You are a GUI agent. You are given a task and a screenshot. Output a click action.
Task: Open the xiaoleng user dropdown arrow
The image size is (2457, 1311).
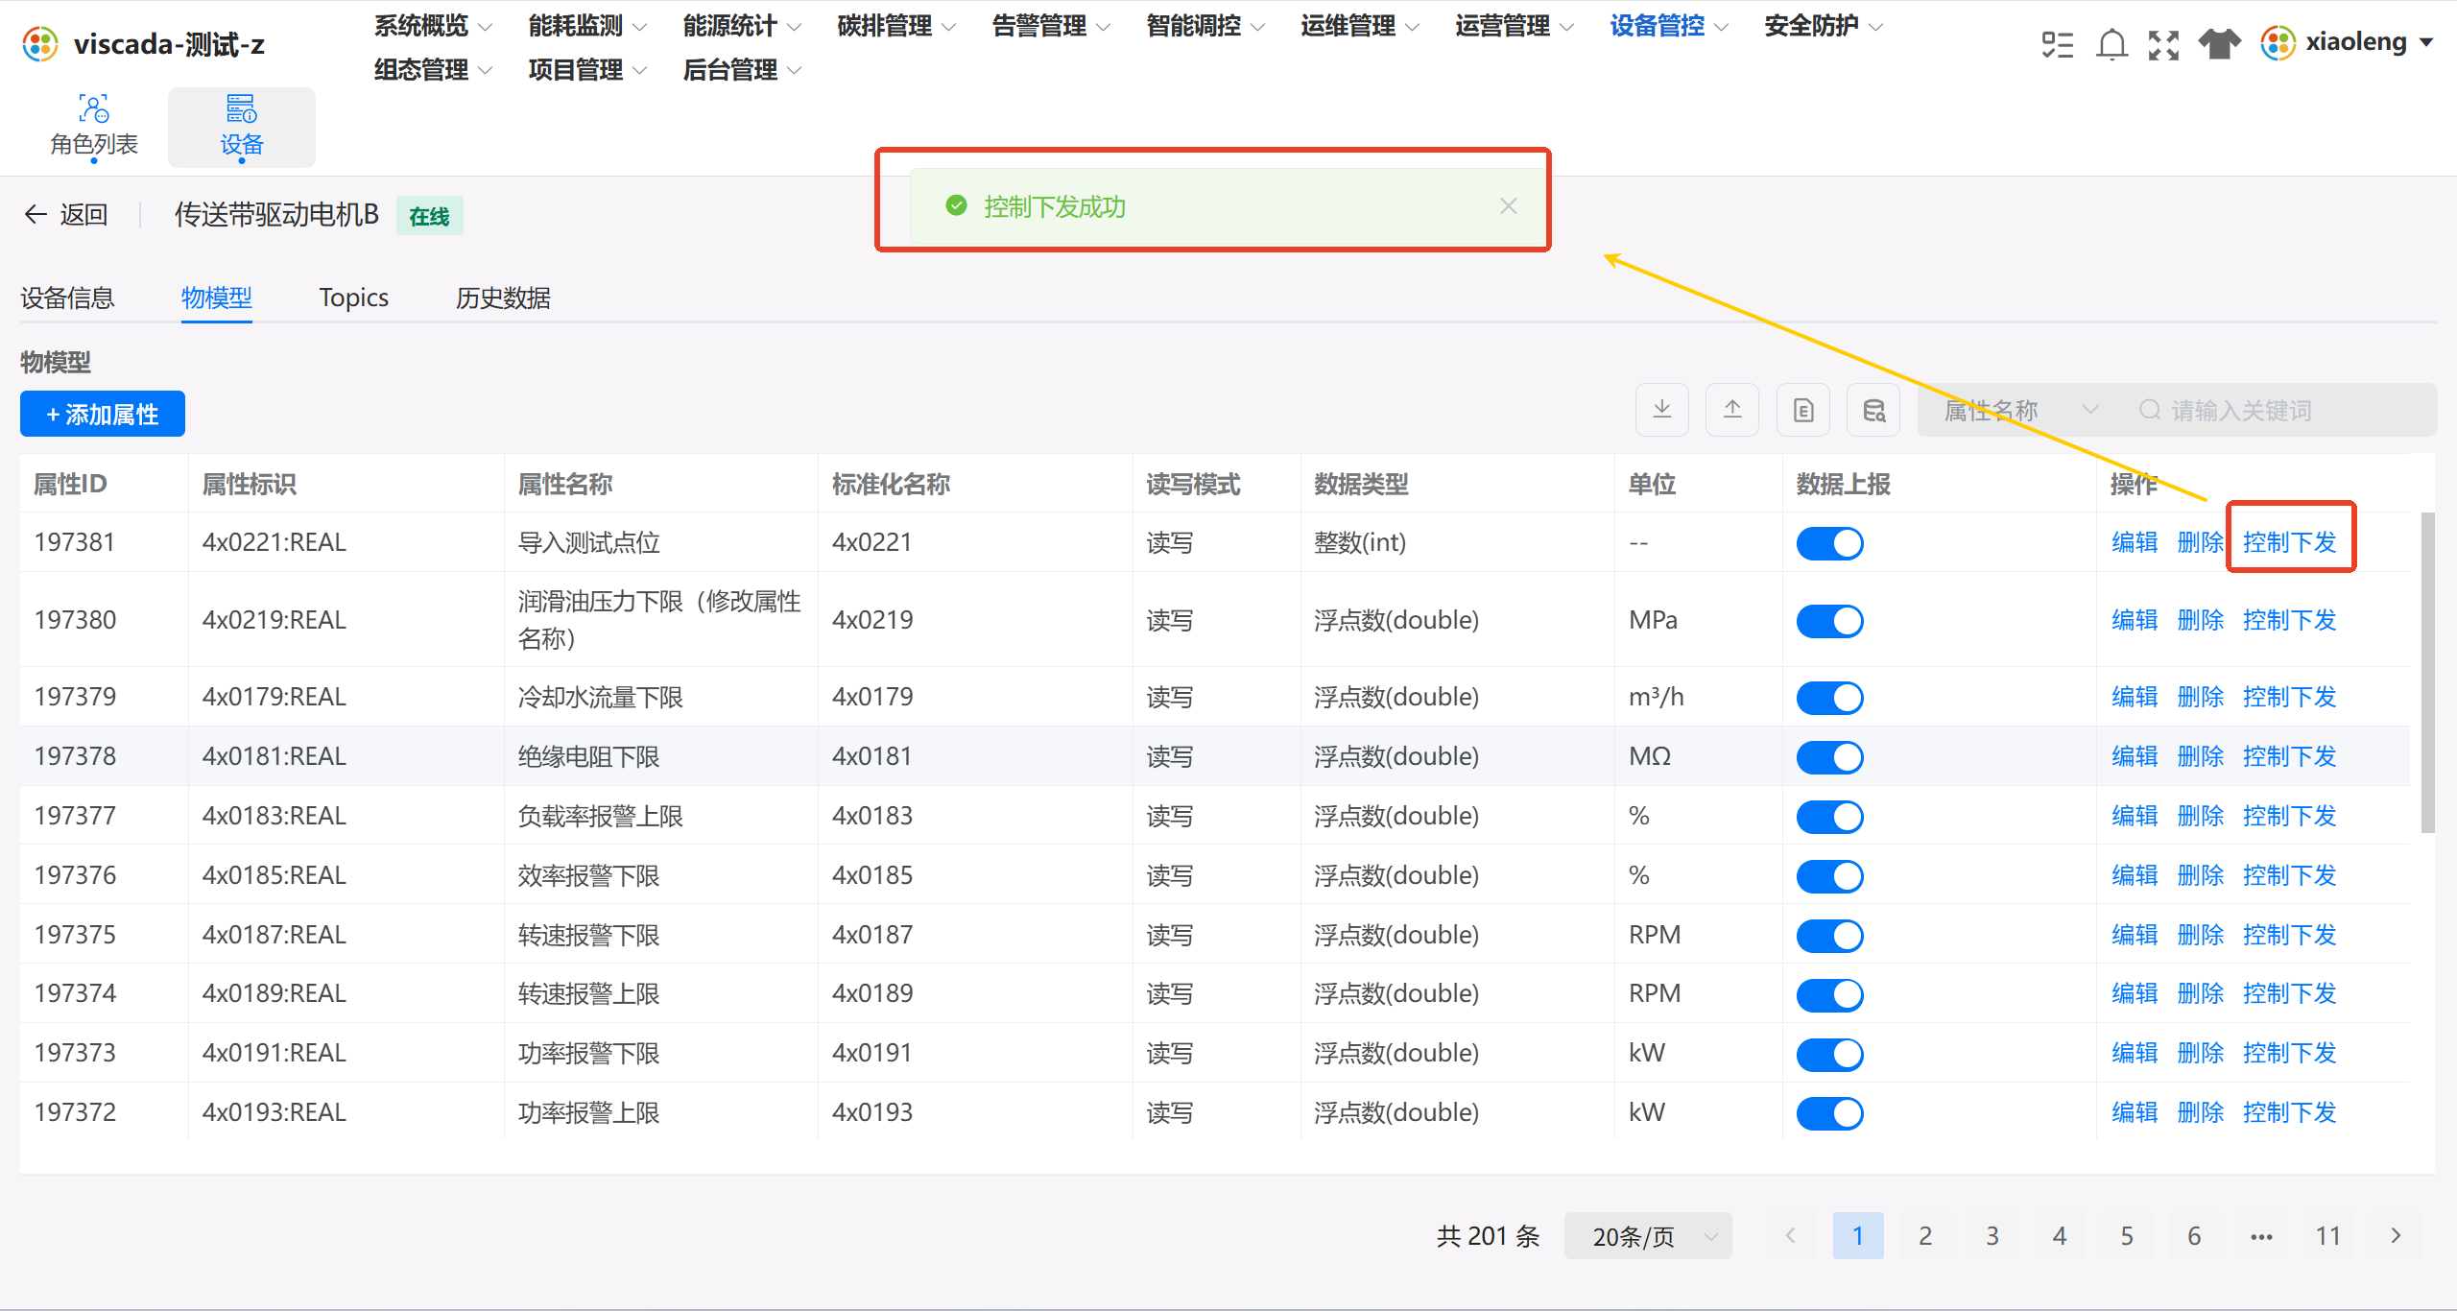2426,43
